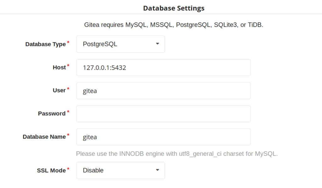Click the red asterisk next to Database Type
322x188 pixels.
point(68,42)
